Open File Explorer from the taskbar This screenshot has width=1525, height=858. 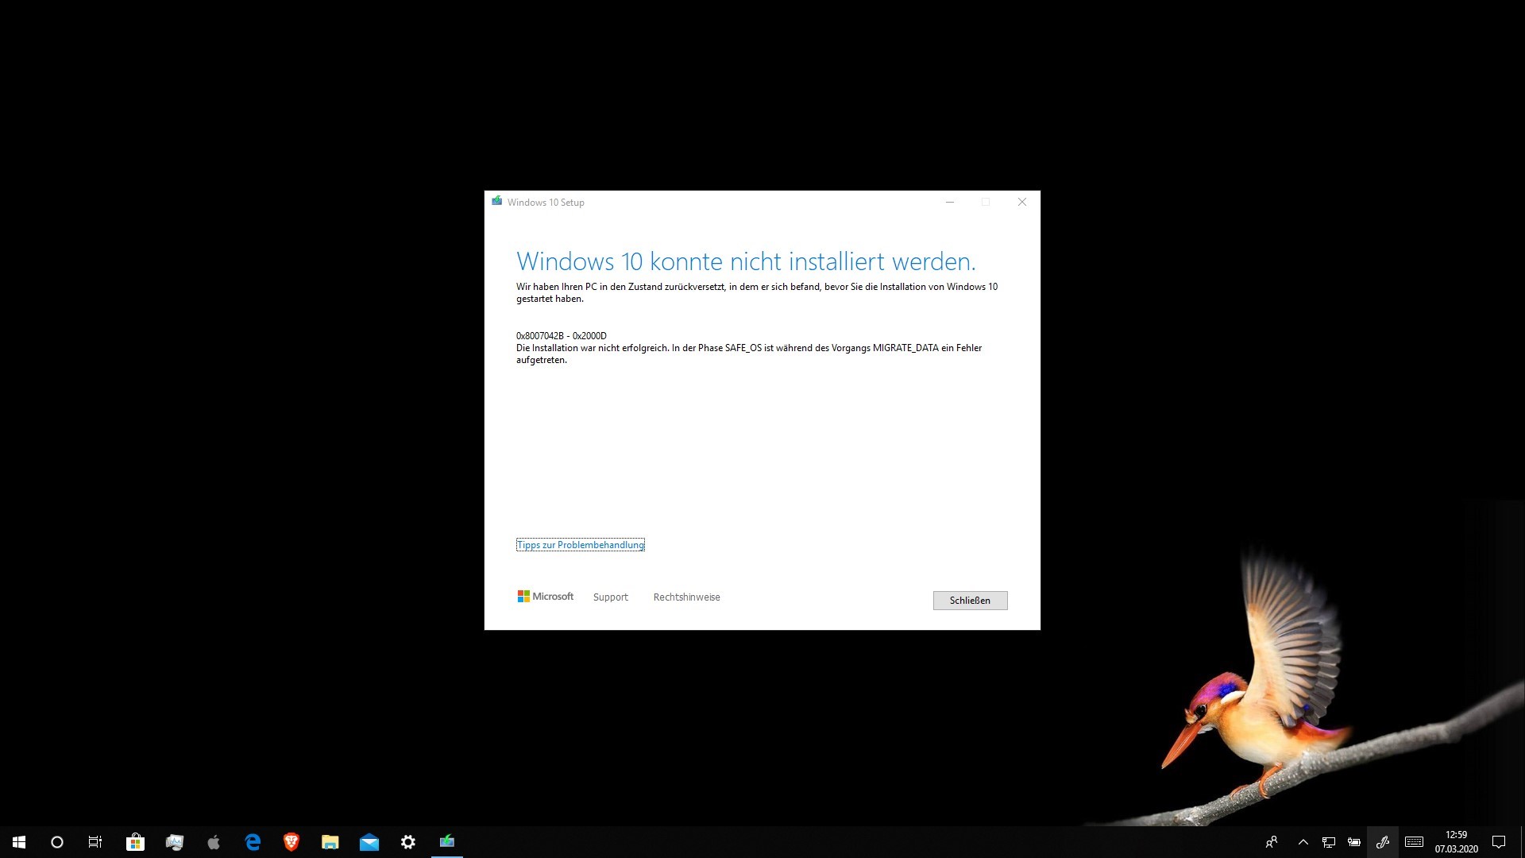(330, 842)
